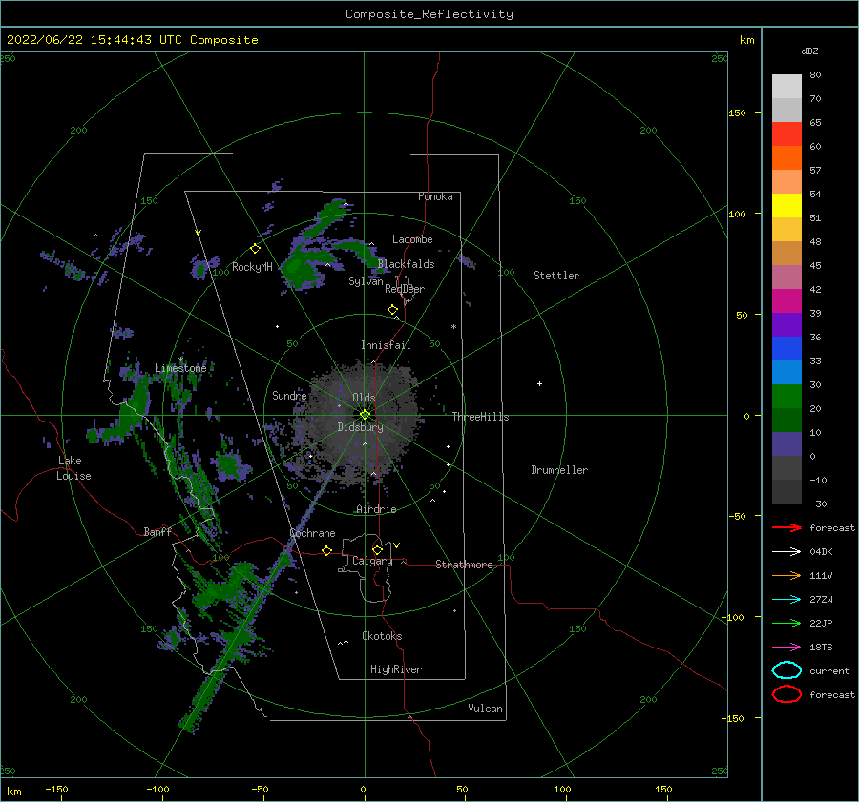Screen dimensions: 859x802
Task: Click the orange 111V arrow icon
Action: click(x=786, y=575)
